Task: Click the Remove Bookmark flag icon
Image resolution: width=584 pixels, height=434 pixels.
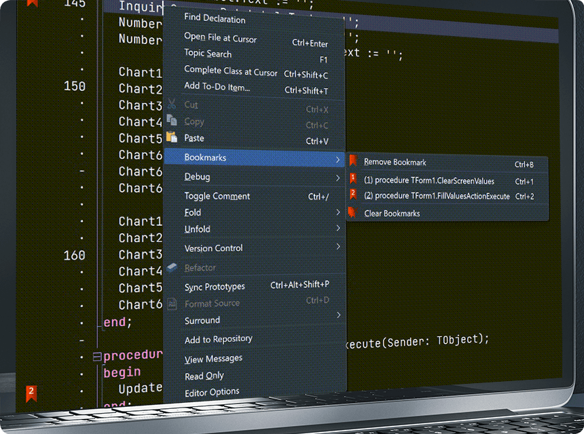Action: (352, 161)
